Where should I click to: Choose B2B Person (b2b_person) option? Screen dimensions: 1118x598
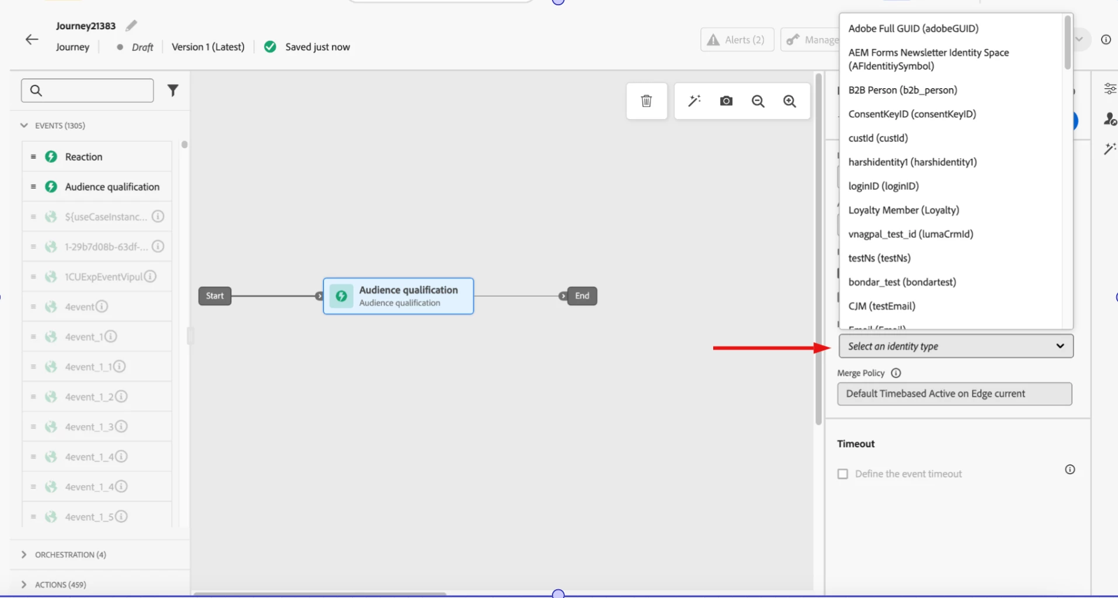point(902,90)
